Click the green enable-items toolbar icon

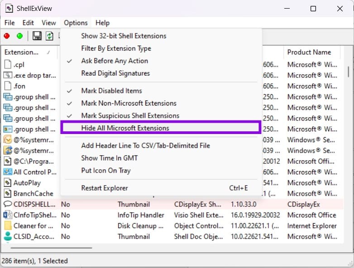click(19, 36)
